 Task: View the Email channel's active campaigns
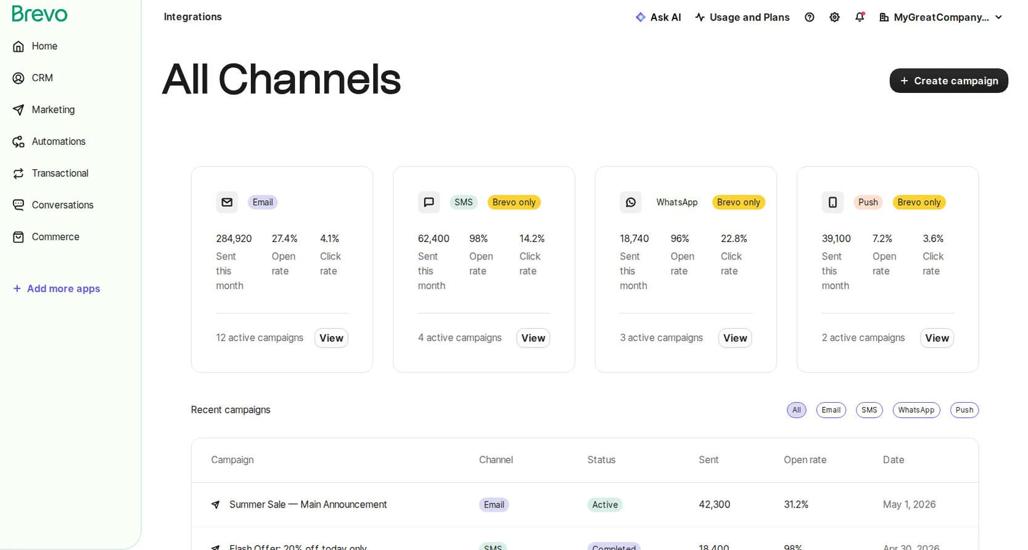click(331, 338)
